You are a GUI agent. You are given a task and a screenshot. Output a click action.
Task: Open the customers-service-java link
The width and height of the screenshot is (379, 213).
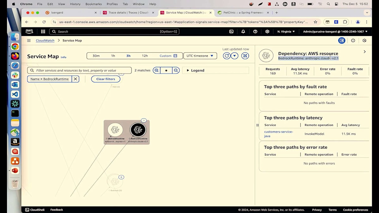tap(279, 134)
